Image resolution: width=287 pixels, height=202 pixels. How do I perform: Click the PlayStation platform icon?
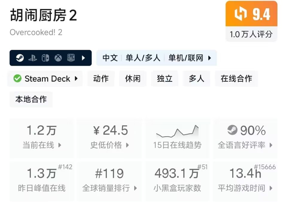[33, 58]
